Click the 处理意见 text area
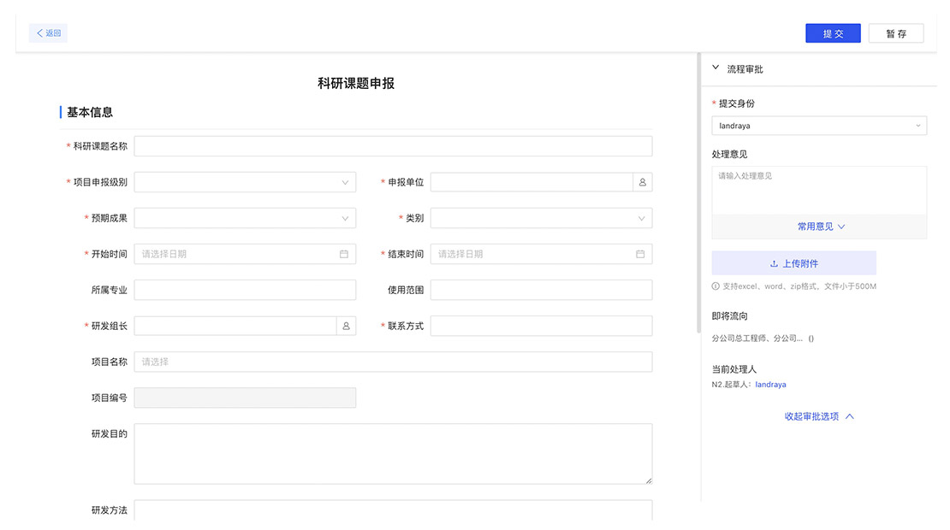The height and width of the screenshot is (530, 950). 819,190
